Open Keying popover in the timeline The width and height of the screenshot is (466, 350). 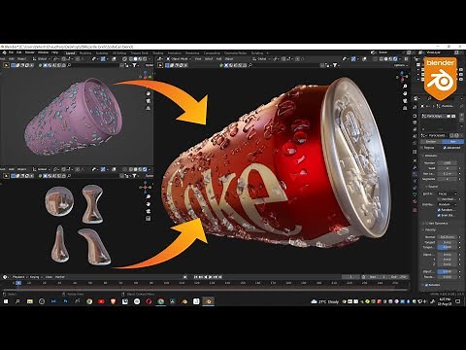coord(35,277)
